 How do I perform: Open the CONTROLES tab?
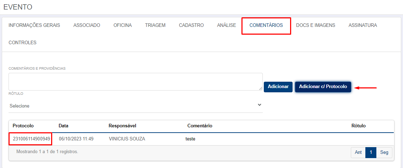click(x=22, y=43)
